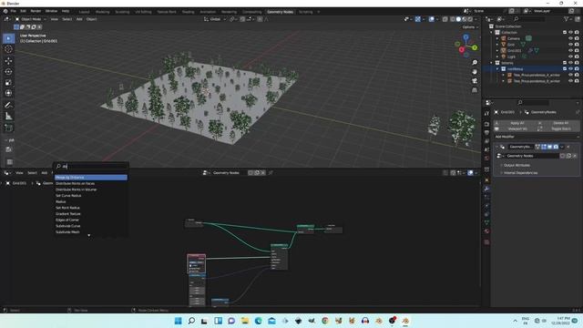
Task: Switch to the Shading workspace tab
Action: click(x=188, y=12)
